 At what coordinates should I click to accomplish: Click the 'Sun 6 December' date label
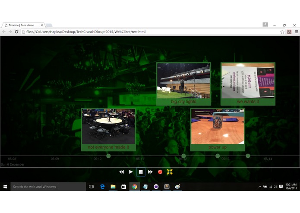tap(13, 164)
